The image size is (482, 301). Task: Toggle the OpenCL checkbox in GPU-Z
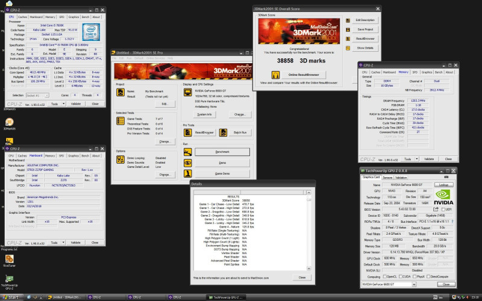385,277
